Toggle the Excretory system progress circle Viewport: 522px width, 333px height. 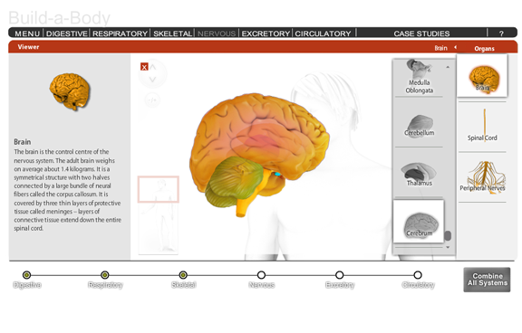pos(339,275)
